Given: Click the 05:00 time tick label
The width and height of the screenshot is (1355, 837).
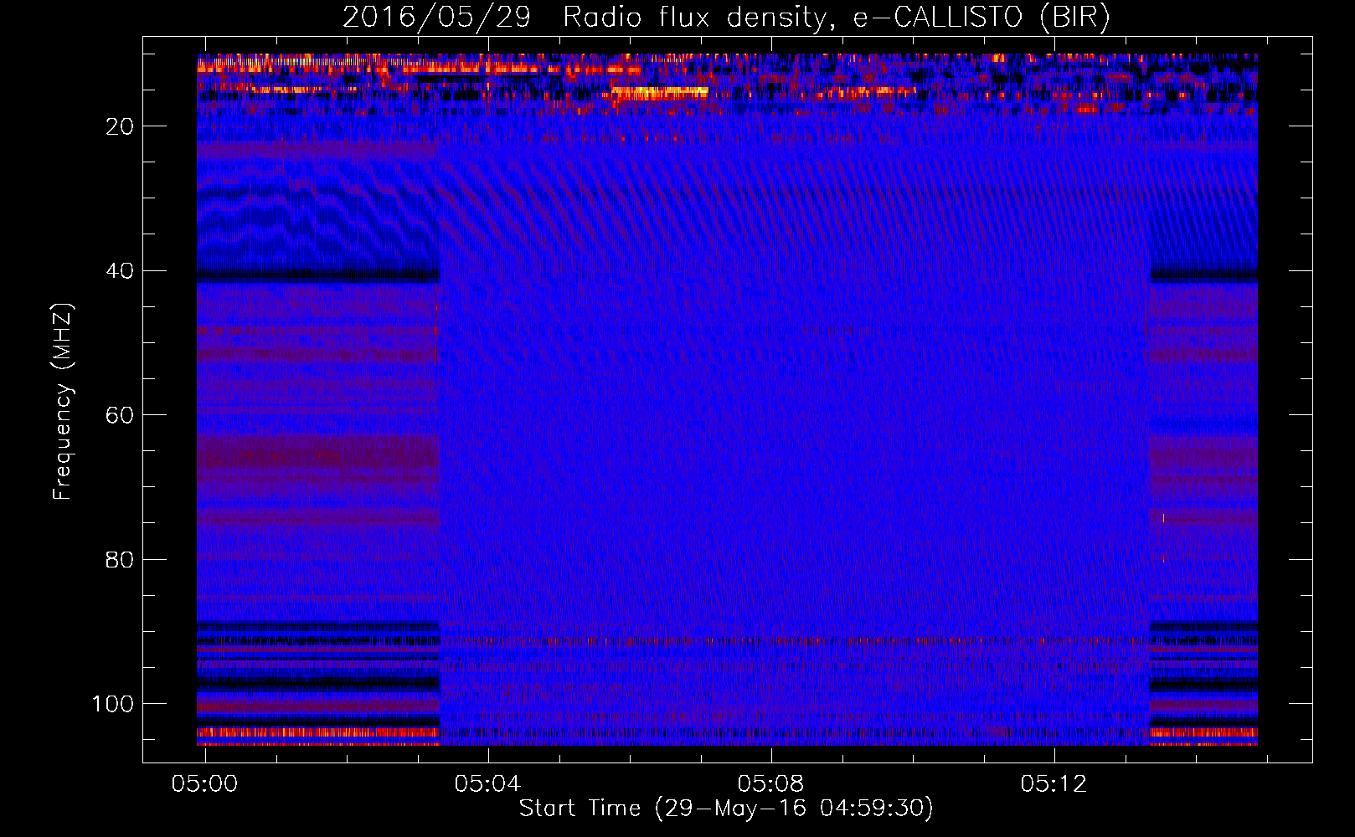Looking at the screenshot, I should pyautogui.click(x=205, y=783).
